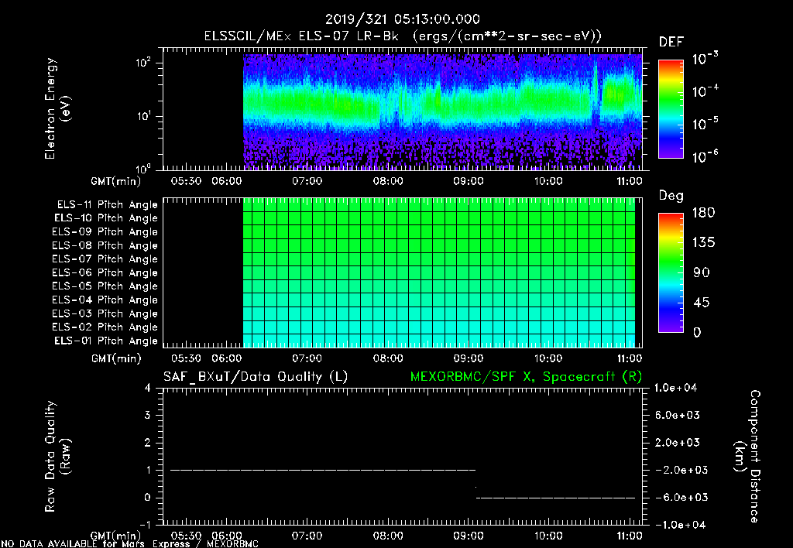
Task: Click the DEF rainbow color bar
Action: (670, 110)
